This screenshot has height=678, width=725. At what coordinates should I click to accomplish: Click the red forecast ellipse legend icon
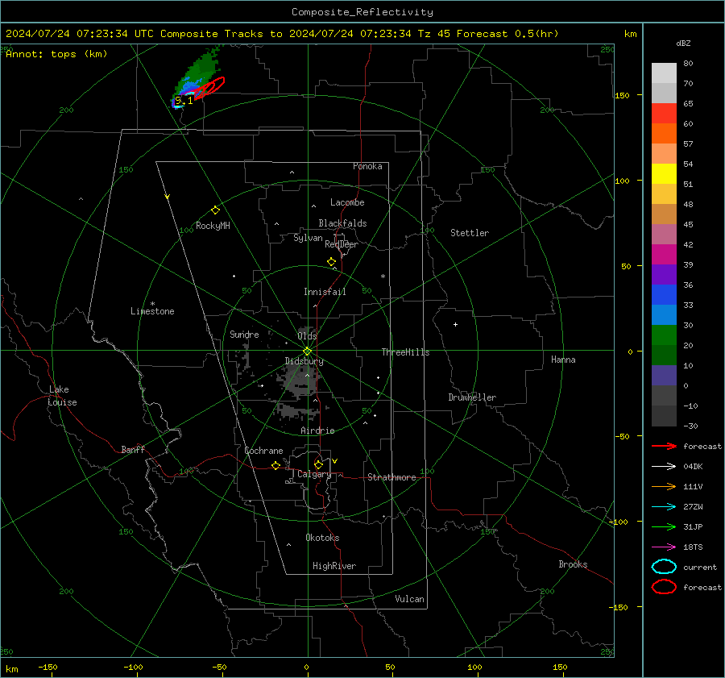pos(664,587)
